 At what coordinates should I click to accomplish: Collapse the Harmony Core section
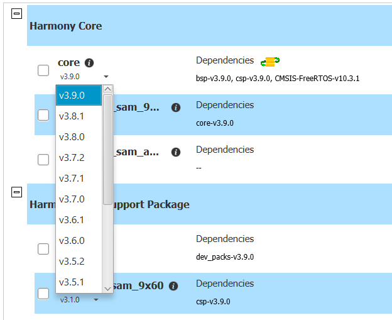[x=16, y=13]
